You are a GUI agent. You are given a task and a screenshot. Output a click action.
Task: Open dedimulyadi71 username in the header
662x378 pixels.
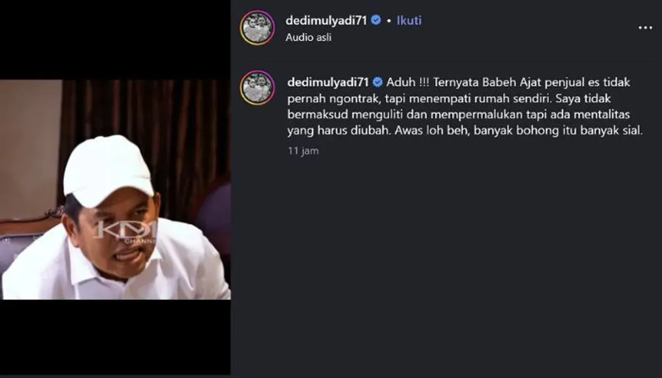coord(327,20)
